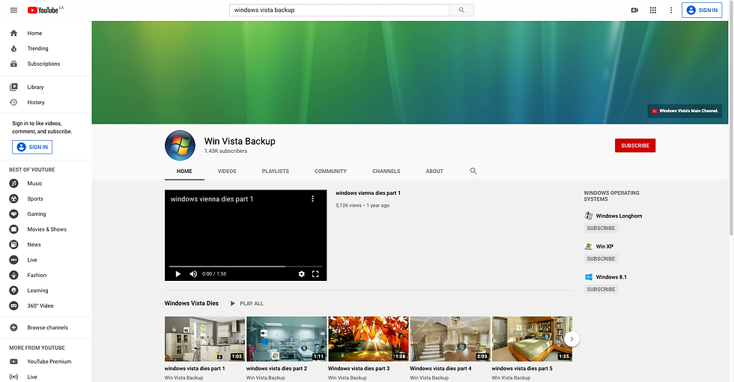Click the windows vienna dies part 1 title link

pos(368,193)
